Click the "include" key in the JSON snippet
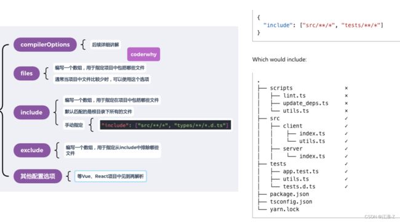The width and height of the screenshot is (400, 222). point(278,25)
